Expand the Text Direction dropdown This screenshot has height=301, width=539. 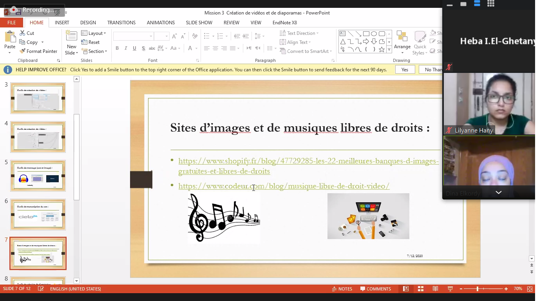click(299, 33)
